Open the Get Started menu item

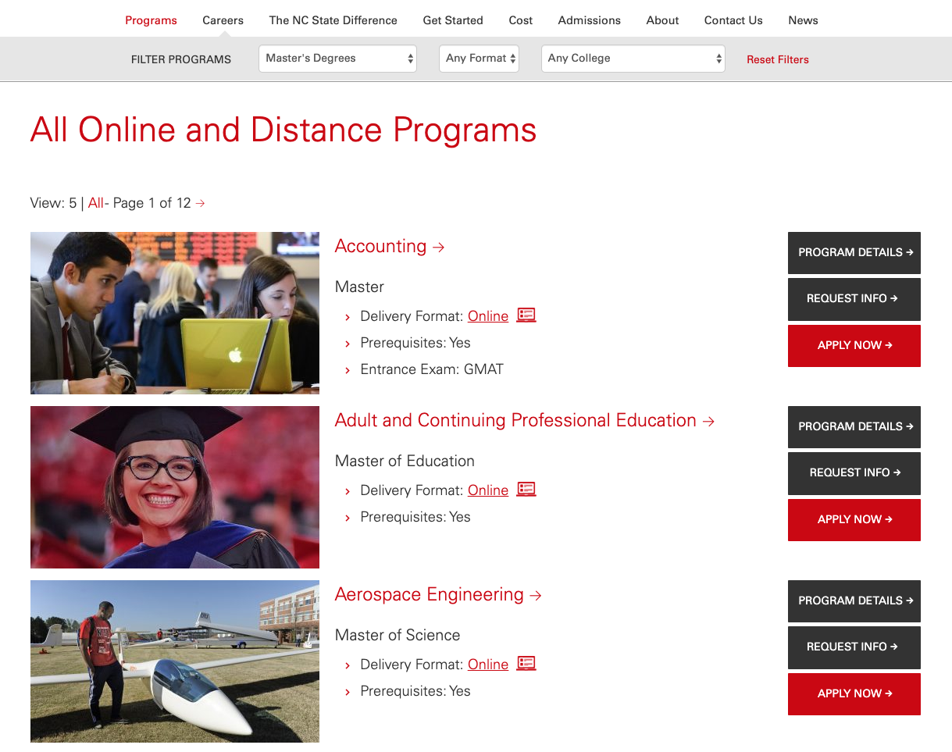[x=453, y=20]
